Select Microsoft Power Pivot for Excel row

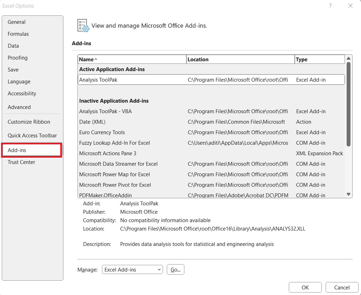[211, 185]
